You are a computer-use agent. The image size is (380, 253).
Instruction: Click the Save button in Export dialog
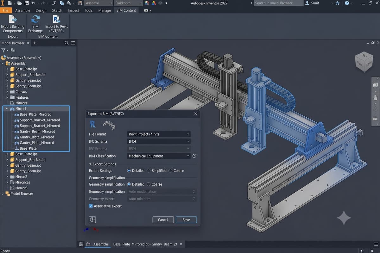[186, 220]
